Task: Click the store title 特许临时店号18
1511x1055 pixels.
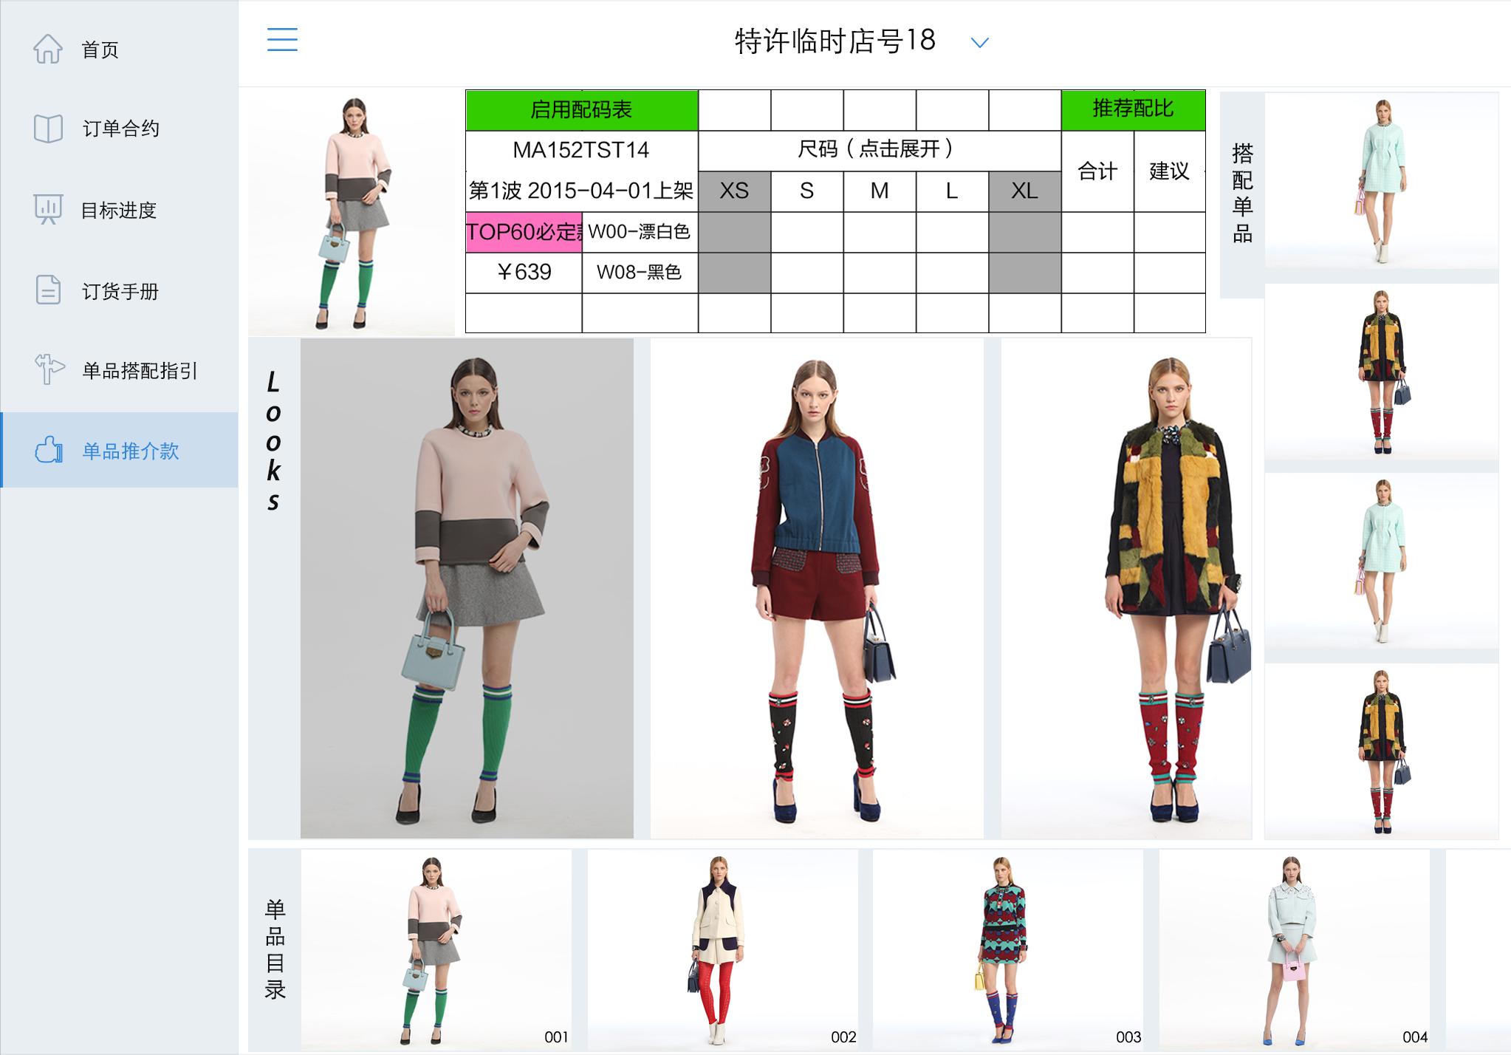Action: 835,41
